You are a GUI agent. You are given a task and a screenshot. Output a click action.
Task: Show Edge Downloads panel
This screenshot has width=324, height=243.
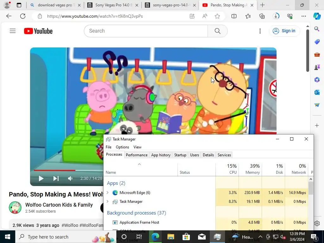276,16
